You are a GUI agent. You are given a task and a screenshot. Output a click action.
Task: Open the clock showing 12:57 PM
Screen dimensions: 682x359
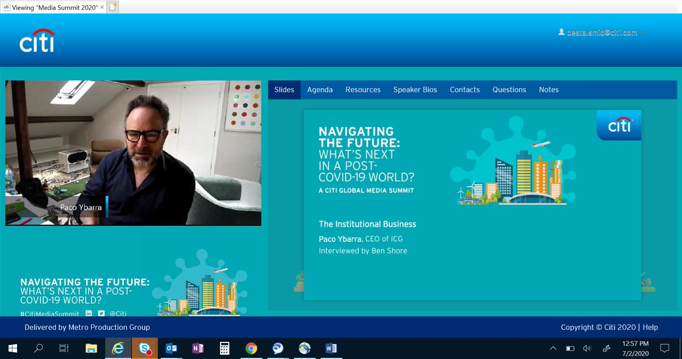click(635, 348)
